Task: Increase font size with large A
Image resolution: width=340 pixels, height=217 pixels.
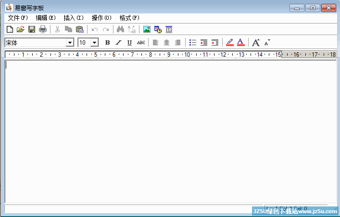Action: [256, 42]
